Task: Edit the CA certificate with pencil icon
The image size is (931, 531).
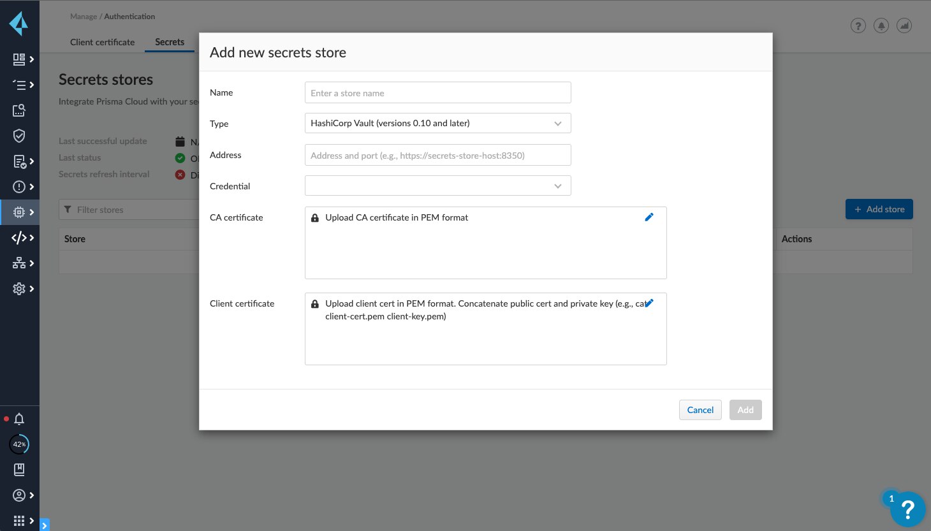Action: click(x=649, y=217)
